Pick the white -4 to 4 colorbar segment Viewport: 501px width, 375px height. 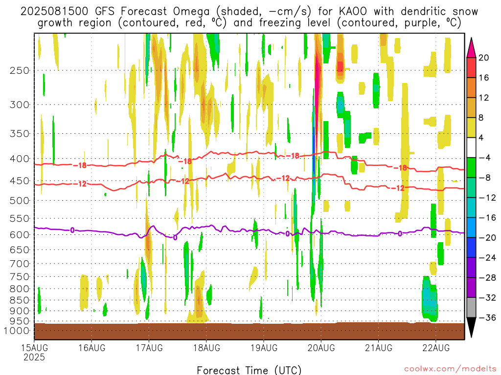pos(471,147)
